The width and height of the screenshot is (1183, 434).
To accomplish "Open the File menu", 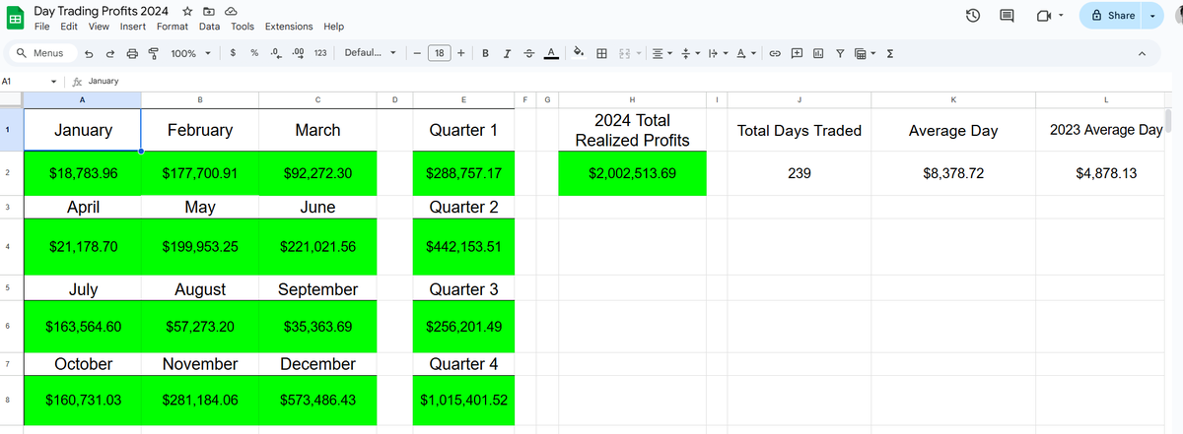I will tap(42, 27).
